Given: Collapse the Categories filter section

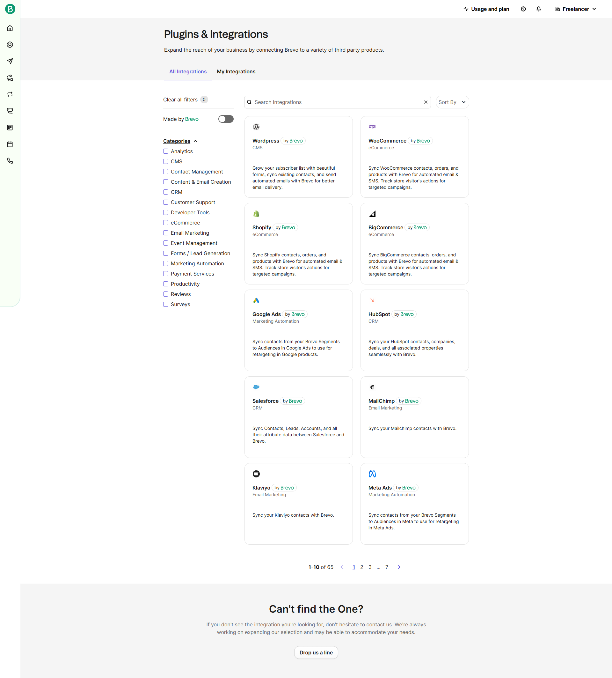Looking at the screenshot, I should coord(180,141).
